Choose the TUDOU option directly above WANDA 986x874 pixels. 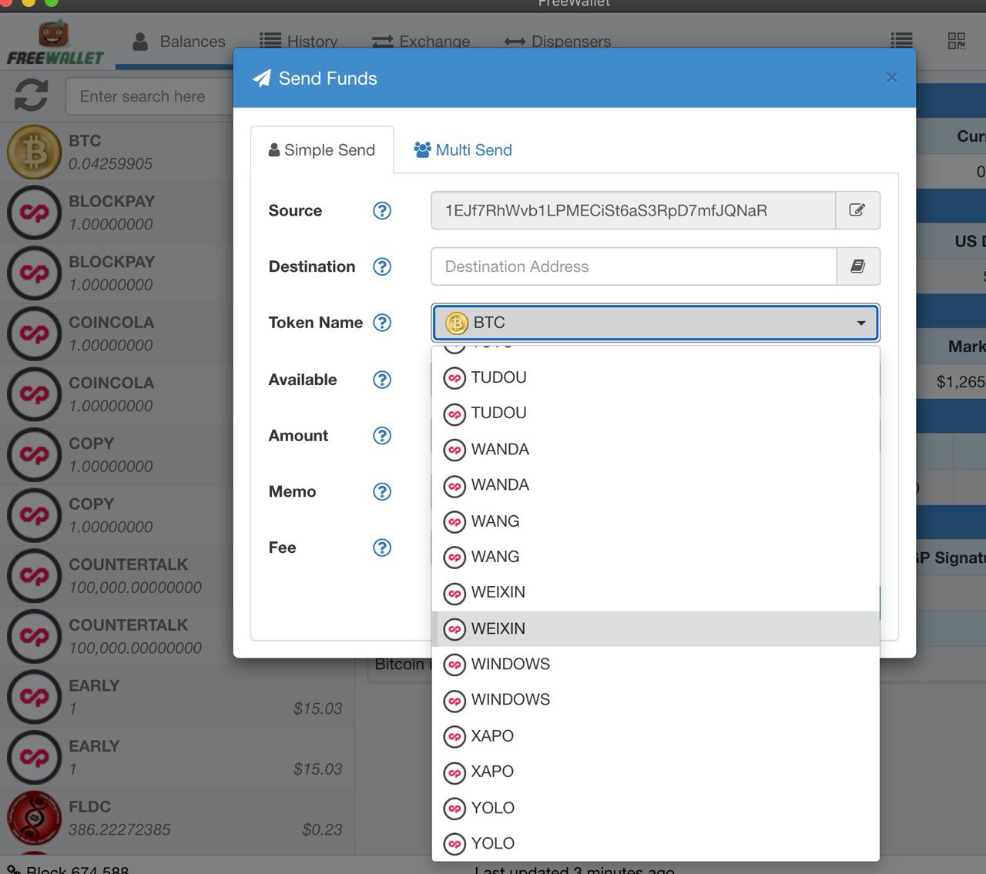coord(656,414)
